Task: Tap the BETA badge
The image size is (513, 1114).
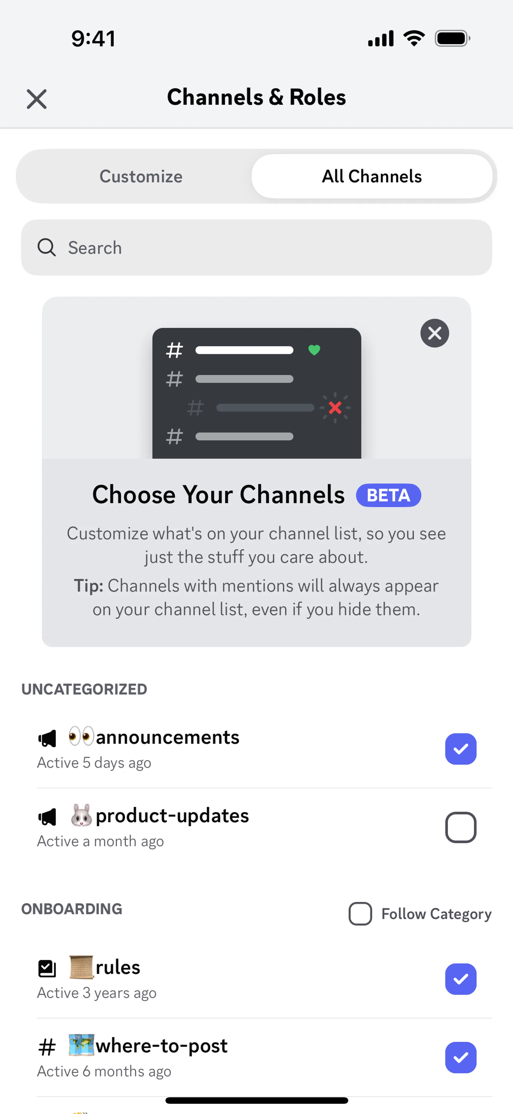Action: [388, 495]
